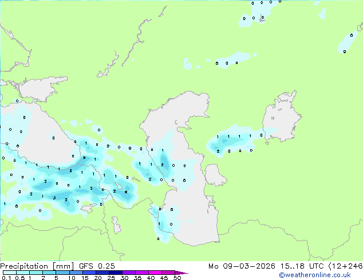
Task: Click the 40 to 45 mm legend swatch
Action: pos(155,273)
